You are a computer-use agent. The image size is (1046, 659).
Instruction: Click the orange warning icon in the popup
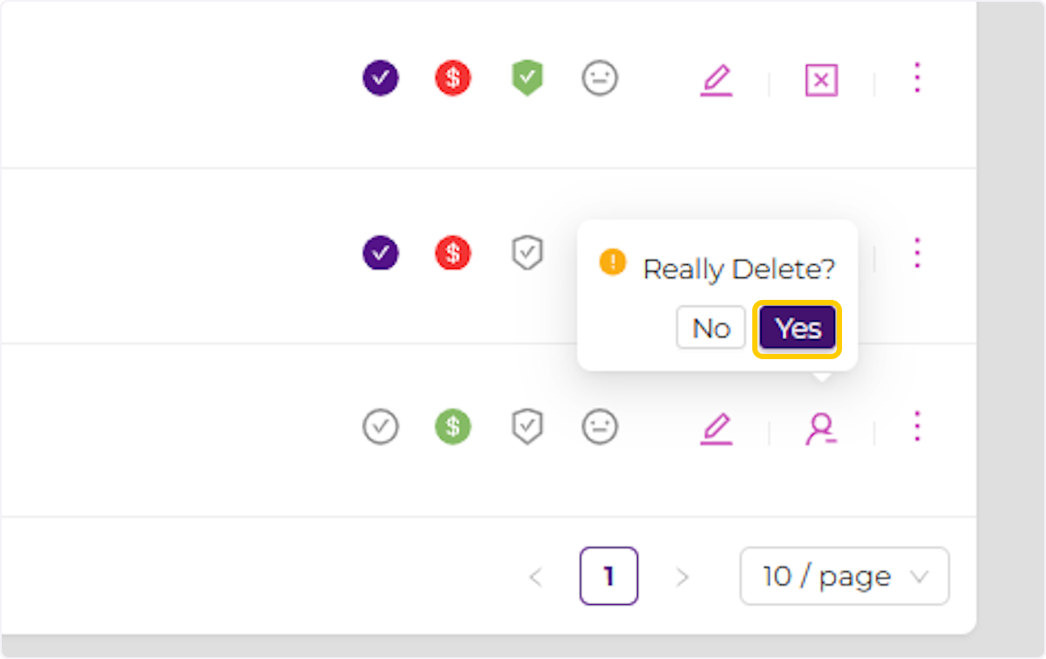[x=614, y=261]
